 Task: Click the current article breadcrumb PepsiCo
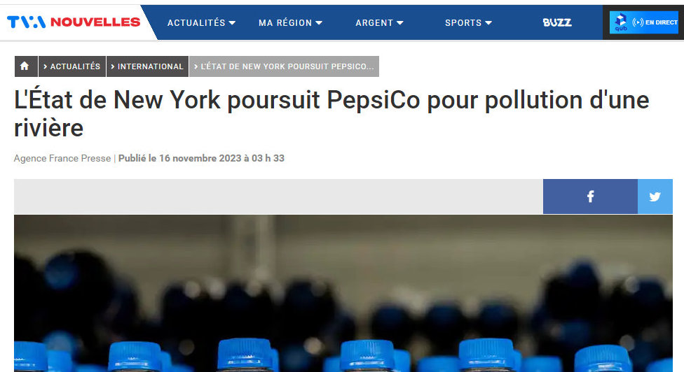(x=284, y=66)
